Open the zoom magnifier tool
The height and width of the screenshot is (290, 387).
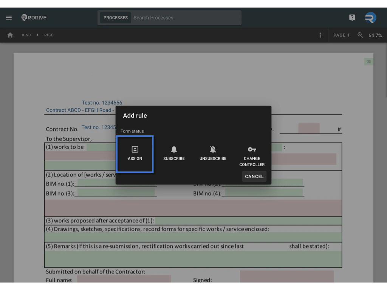[360, 35]
